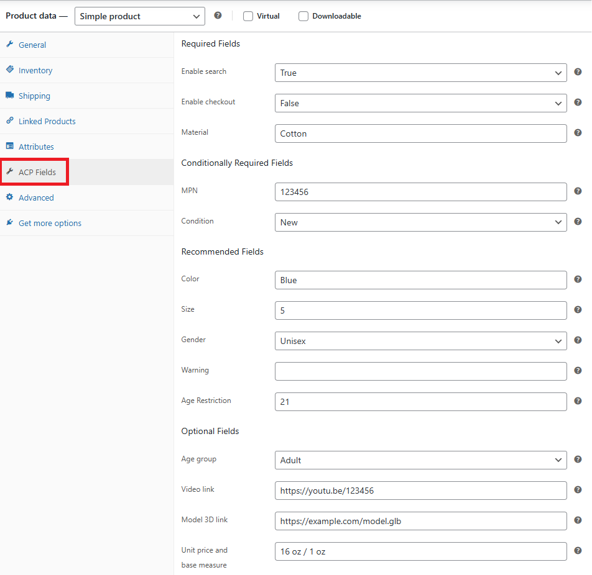Check the Downloadable option
The image size is (592, 575).
point(303,16)
